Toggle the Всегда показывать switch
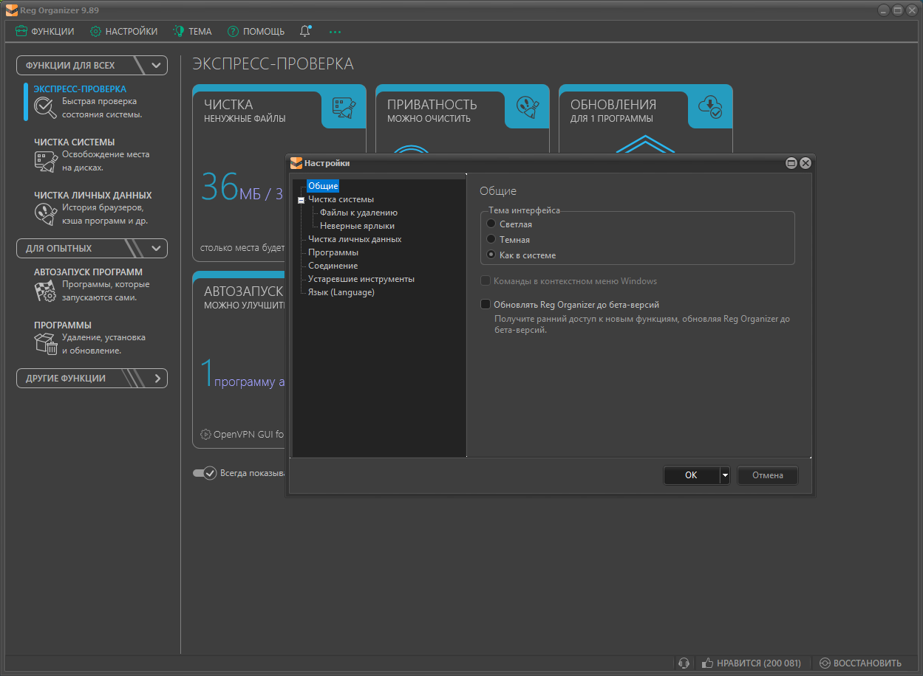 pyautogui.click(x=204, y=473)
